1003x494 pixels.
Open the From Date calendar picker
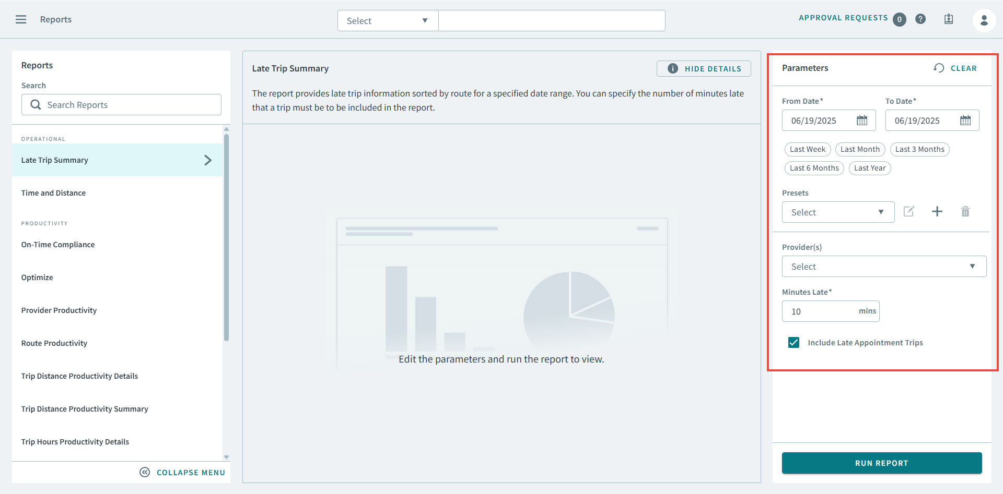862,121
